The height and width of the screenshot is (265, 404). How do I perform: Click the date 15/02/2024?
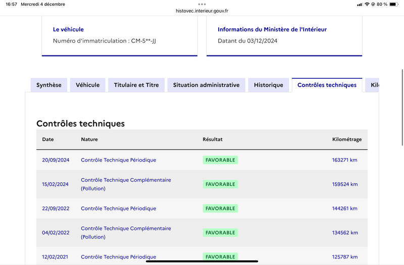click(x=55, y=184)
